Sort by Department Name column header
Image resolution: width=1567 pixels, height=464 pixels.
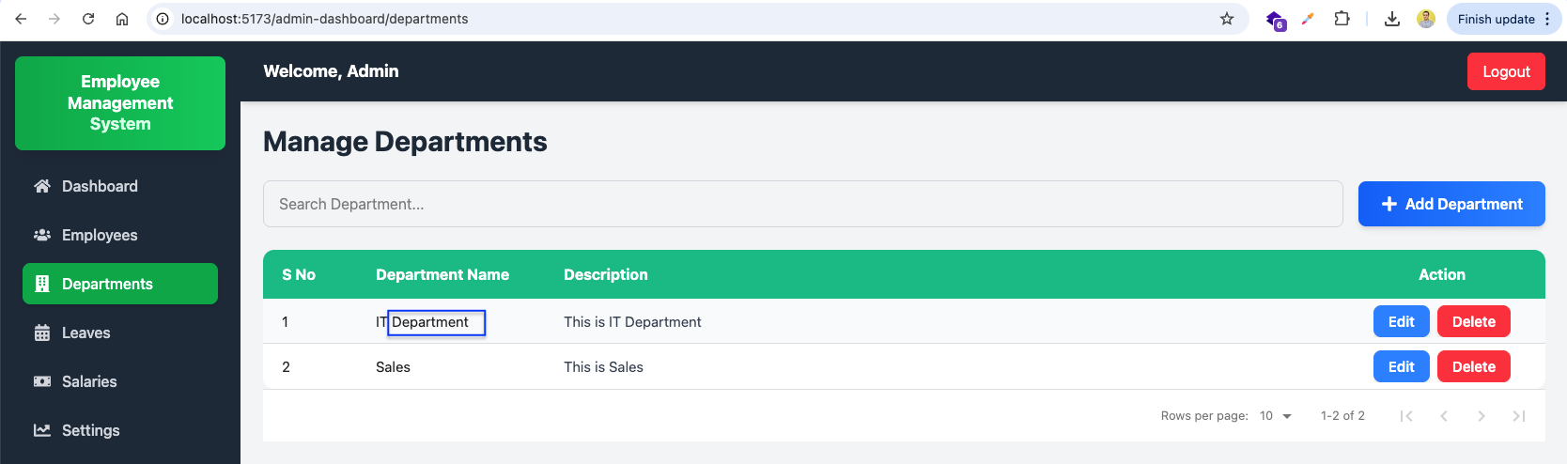pos(442,274)
